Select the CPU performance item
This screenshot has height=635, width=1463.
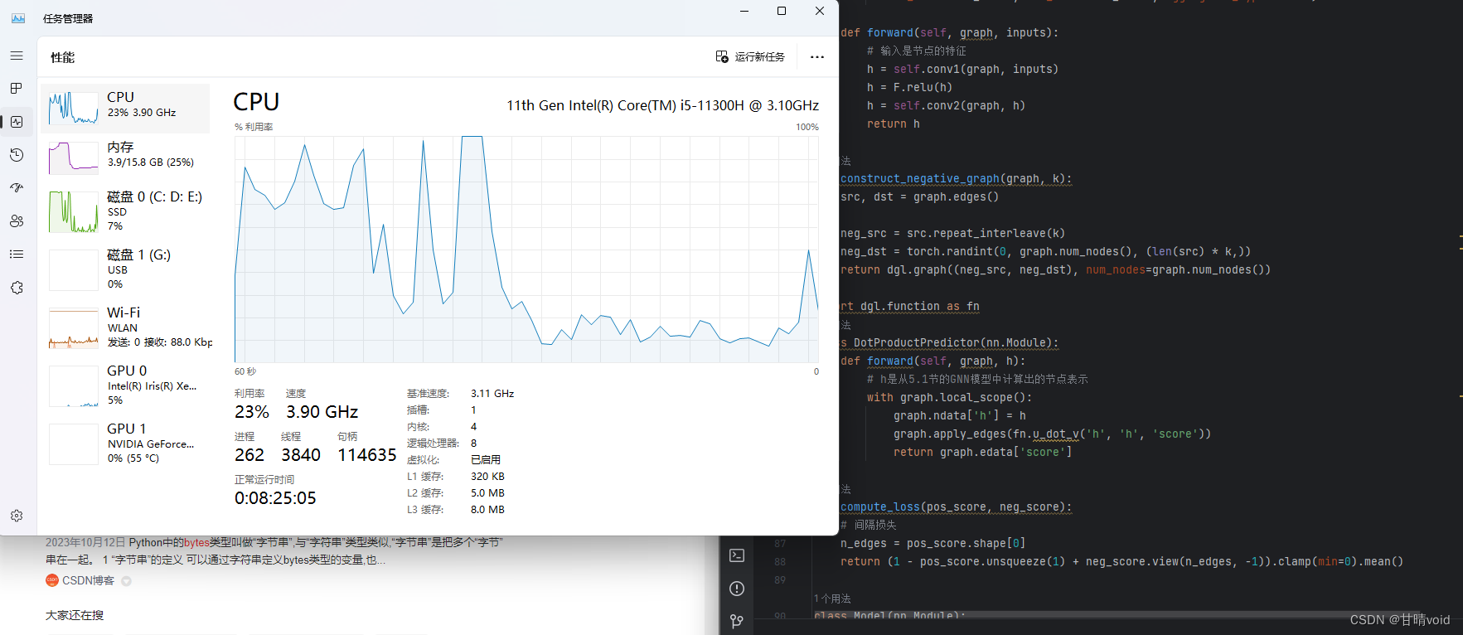point(126,109)
